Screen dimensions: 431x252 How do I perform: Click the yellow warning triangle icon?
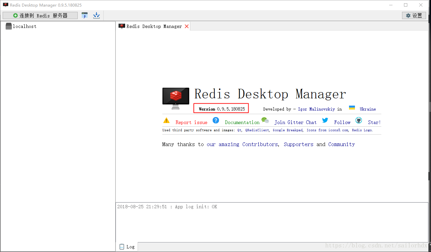[166, 120]
